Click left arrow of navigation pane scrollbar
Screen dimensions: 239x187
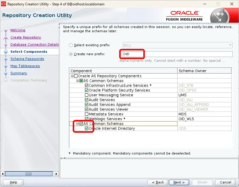[3, 174]
